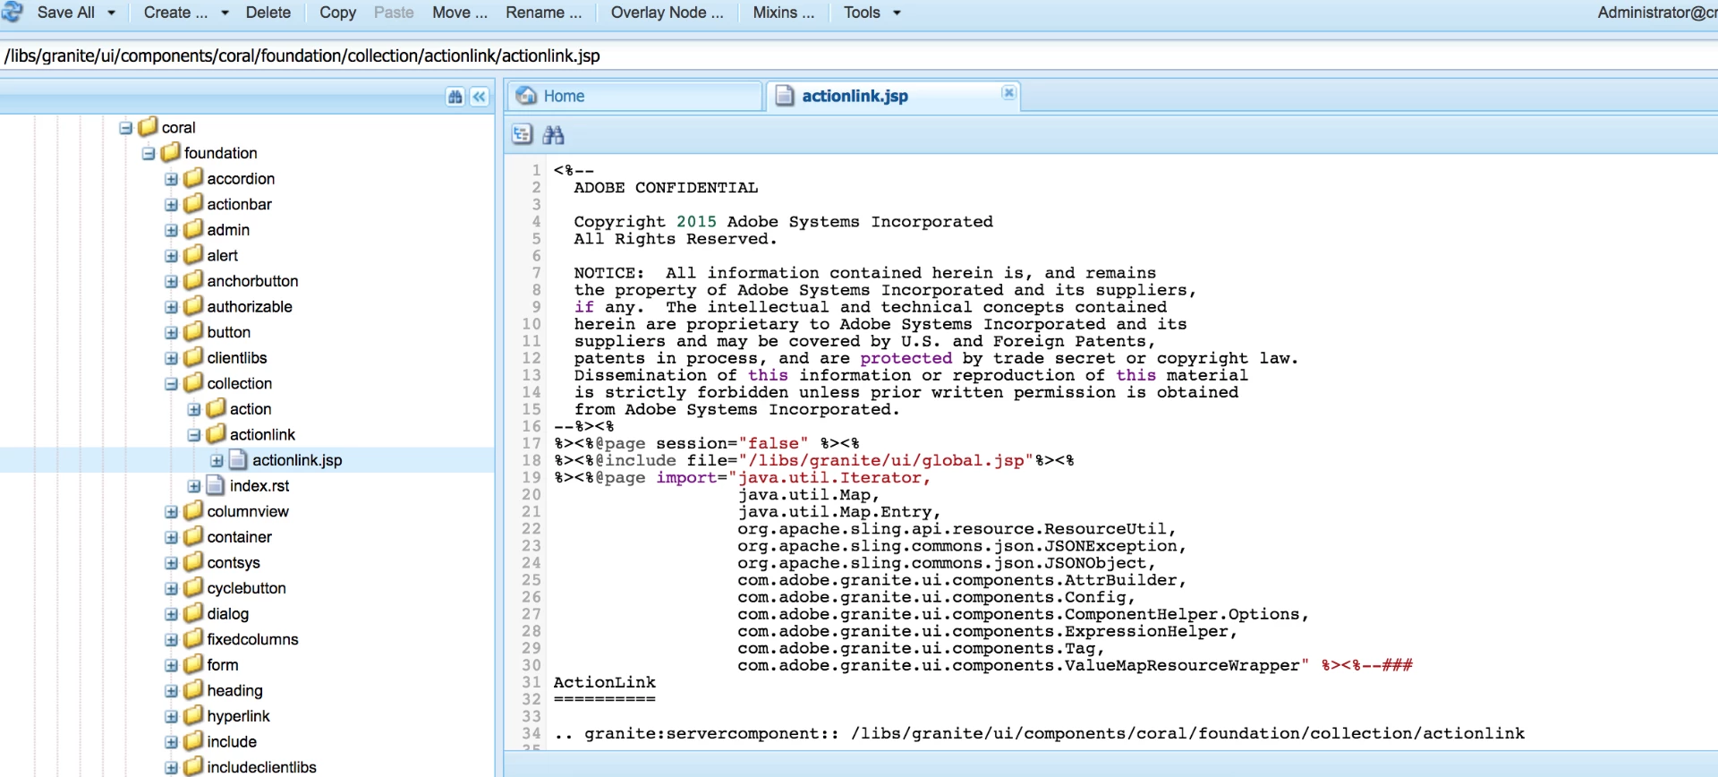Expand the actionlink.jsp tree node
This screenshot has width=1718, height=777.
coord(217,461)
